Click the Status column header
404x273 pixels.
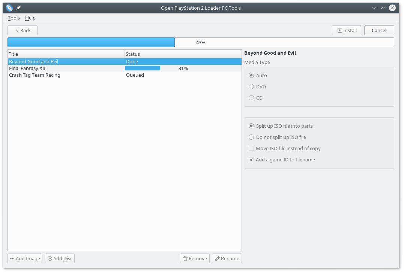coord(183,54)
